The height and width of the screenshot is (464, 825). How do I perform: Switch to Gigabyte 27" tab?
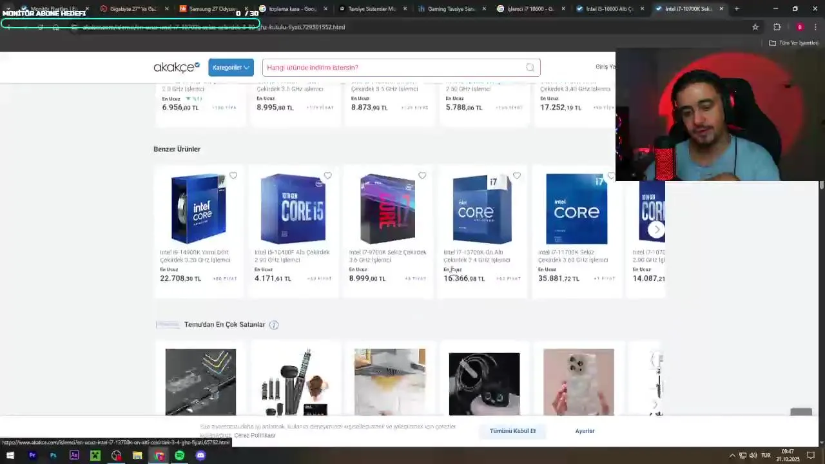point(133,9)
